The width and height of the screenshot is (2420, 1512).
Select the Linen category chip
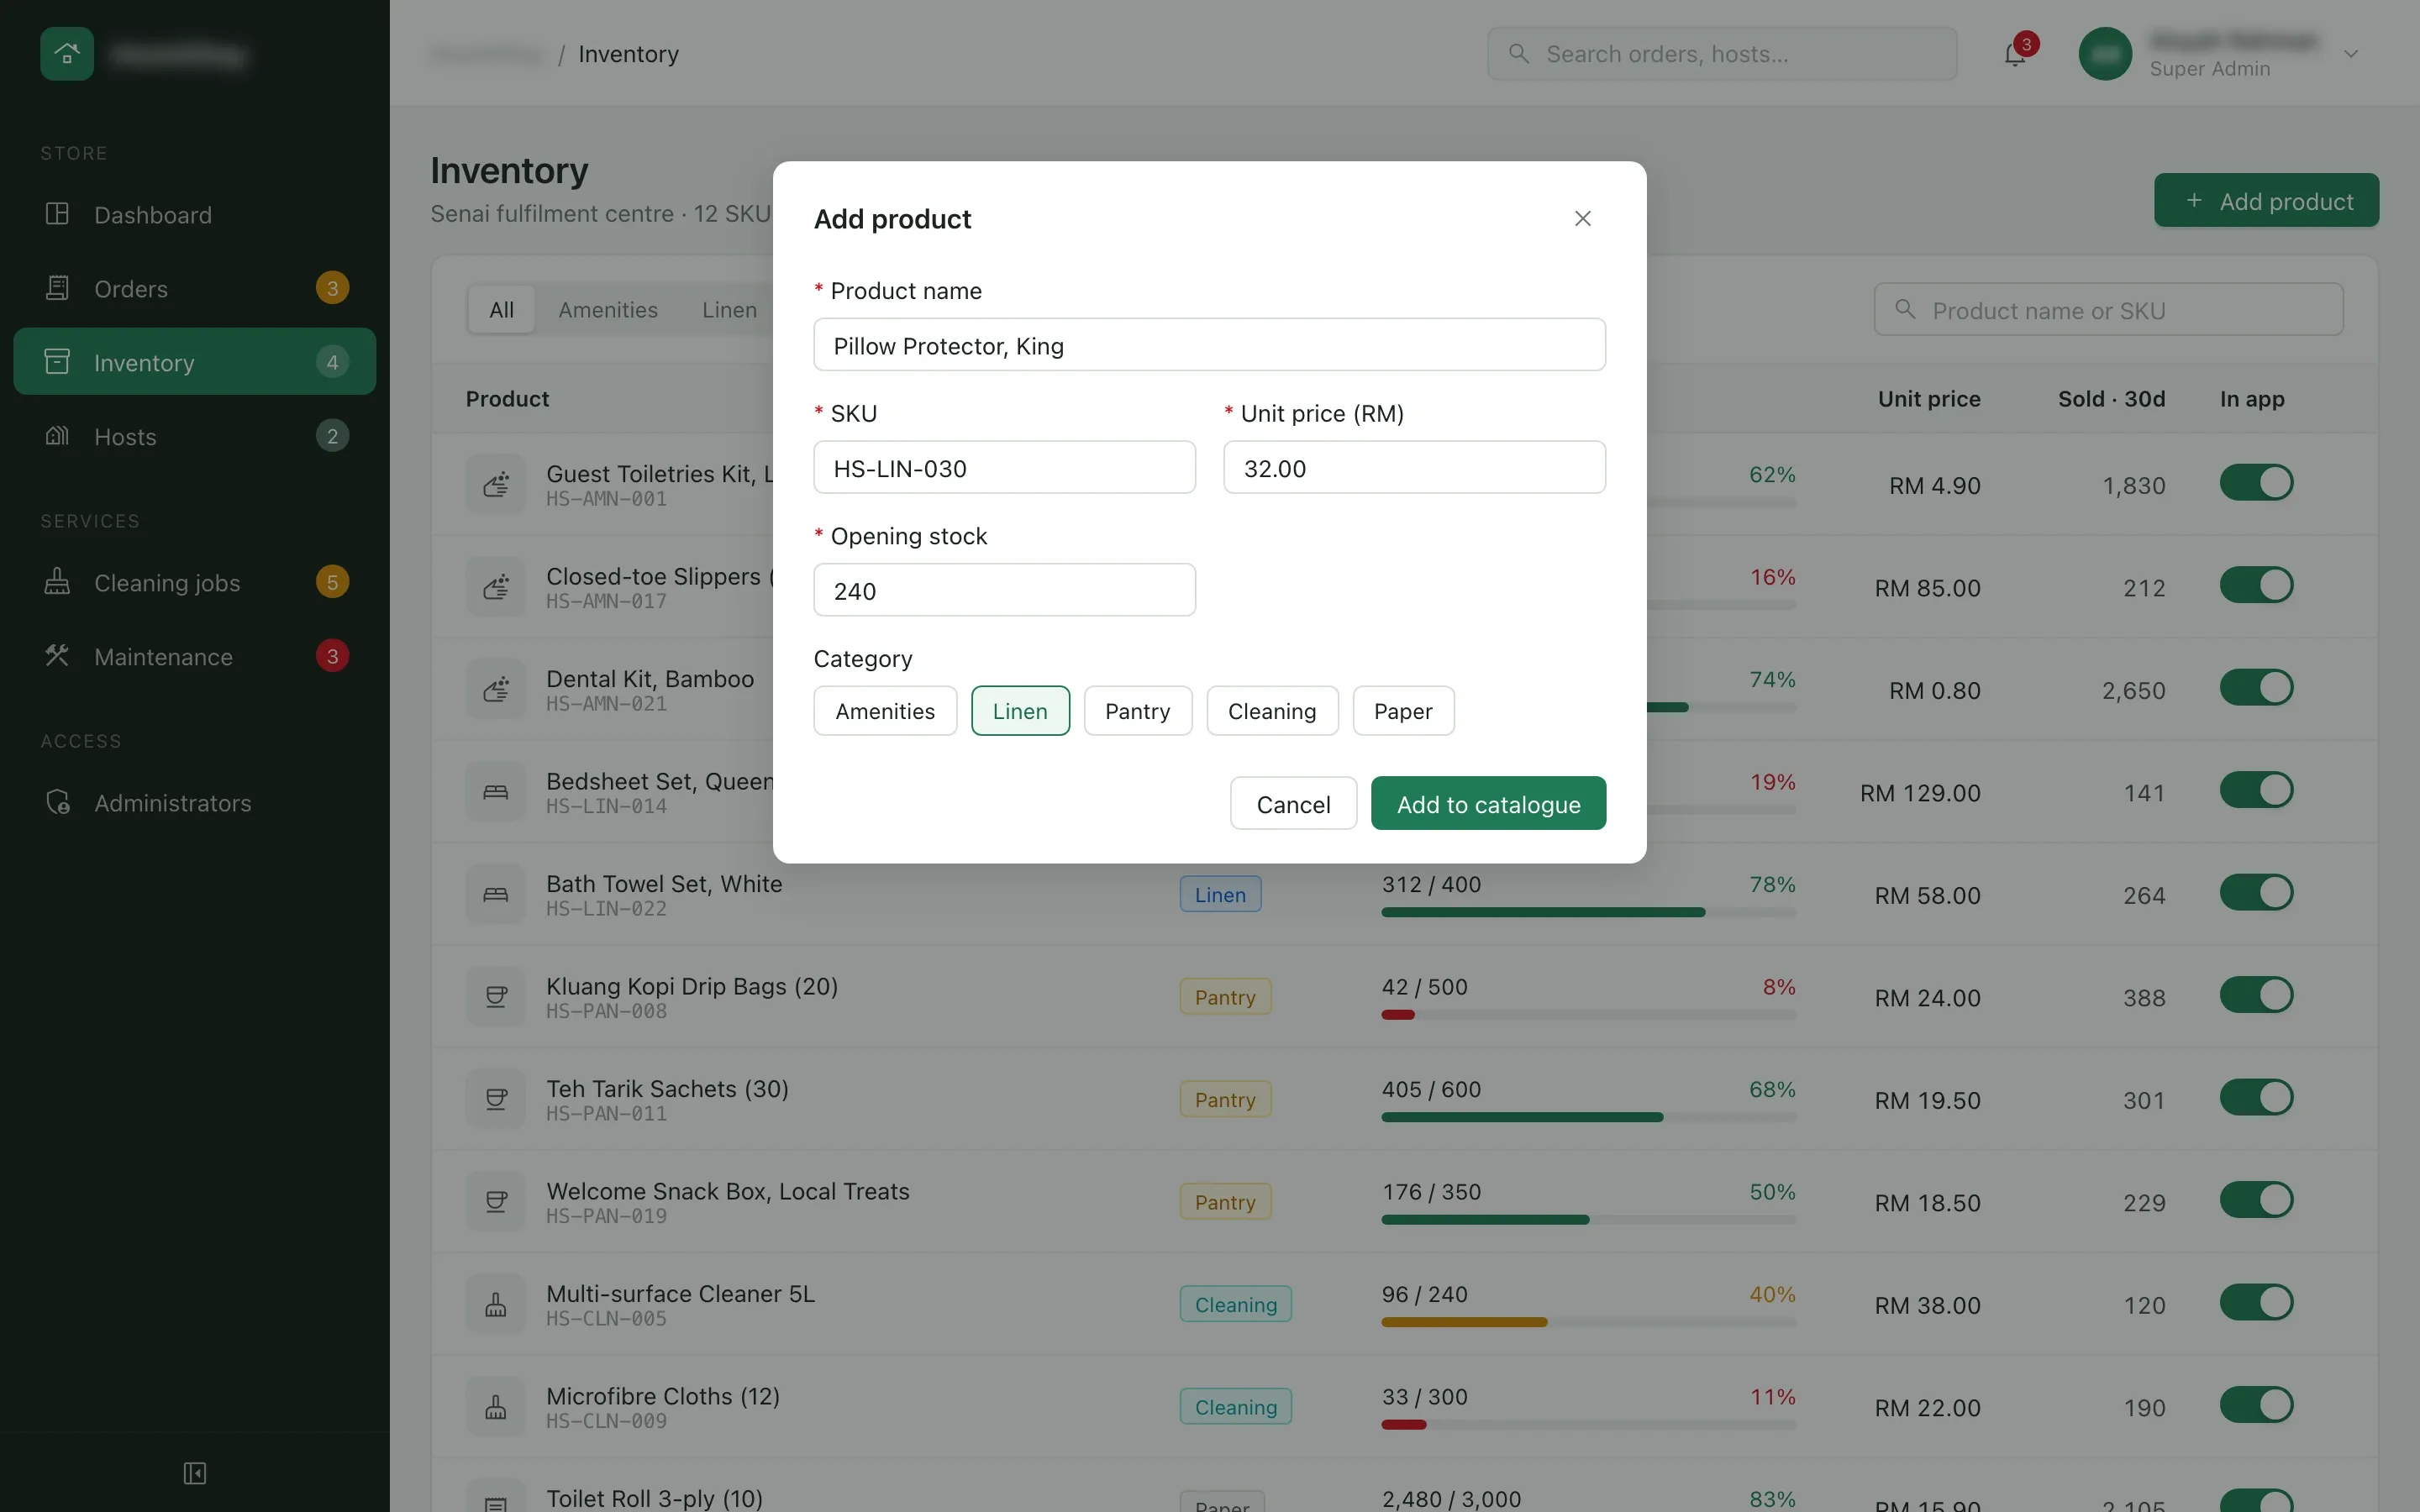[x=1020, y=711]
